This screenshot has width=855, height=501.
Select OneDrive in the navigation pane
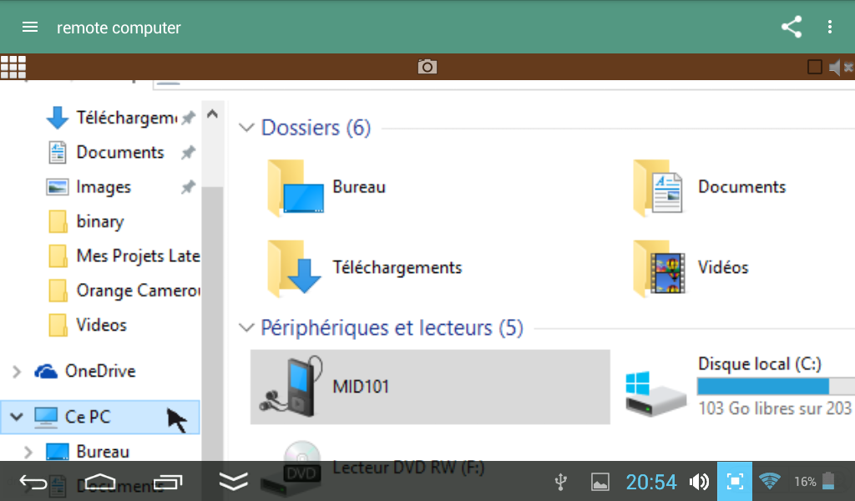tap(100, 372)
